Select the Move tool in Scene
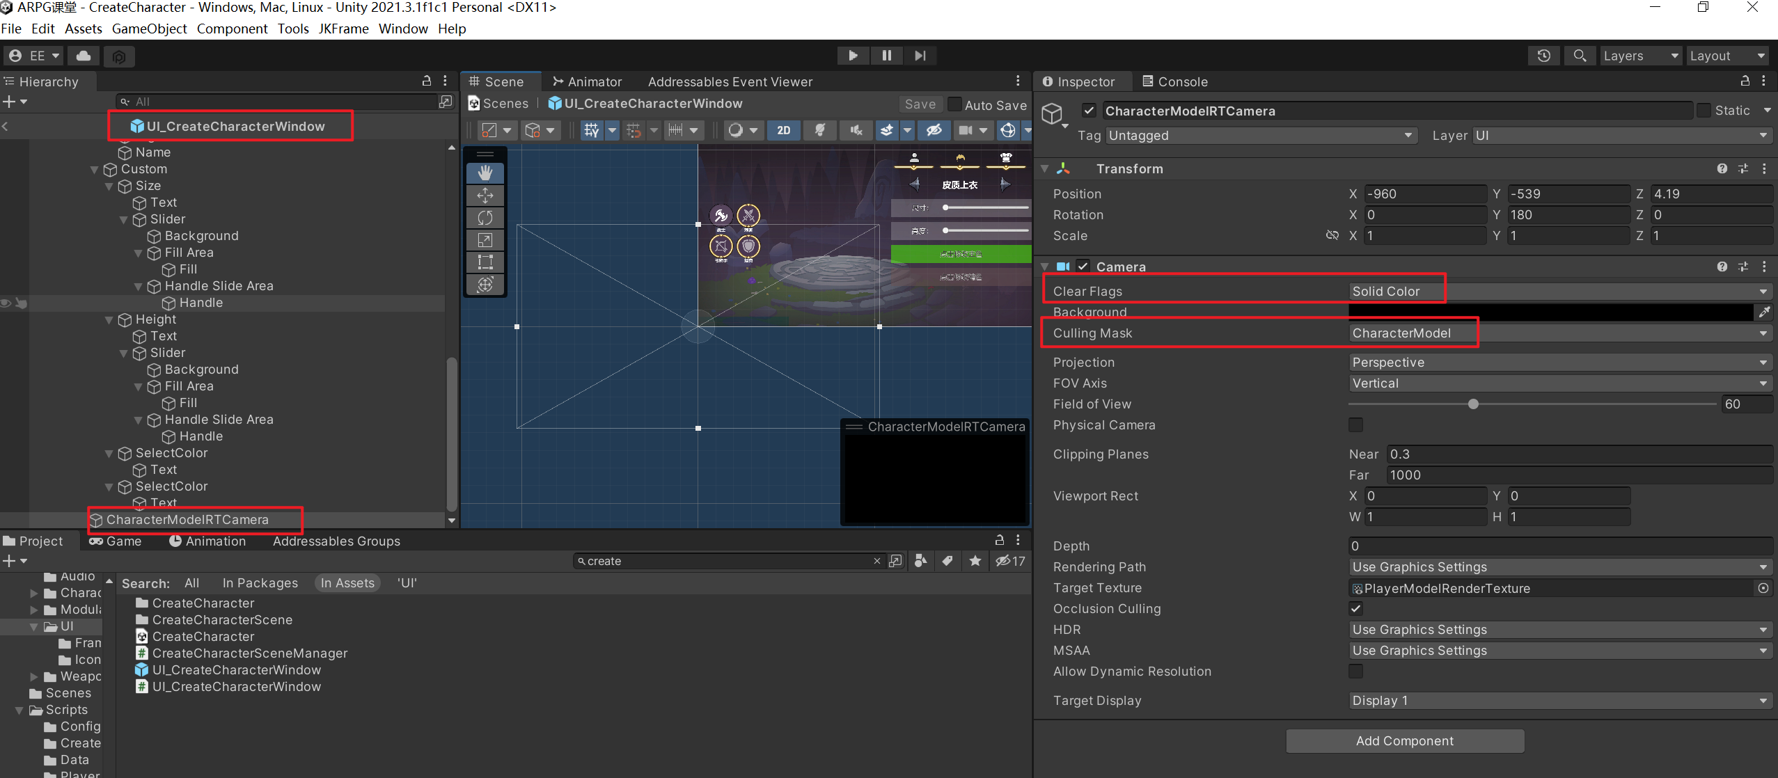Image resolution: width=1778 pixels, height=778 pixels. 485,196
